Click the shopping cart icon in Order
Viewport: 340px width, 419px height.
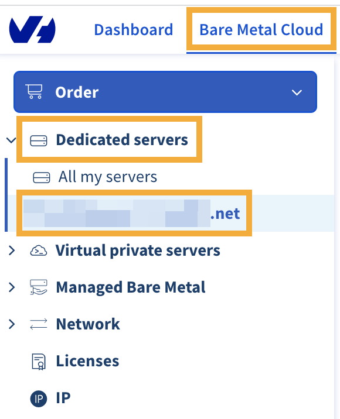(34, 92)
